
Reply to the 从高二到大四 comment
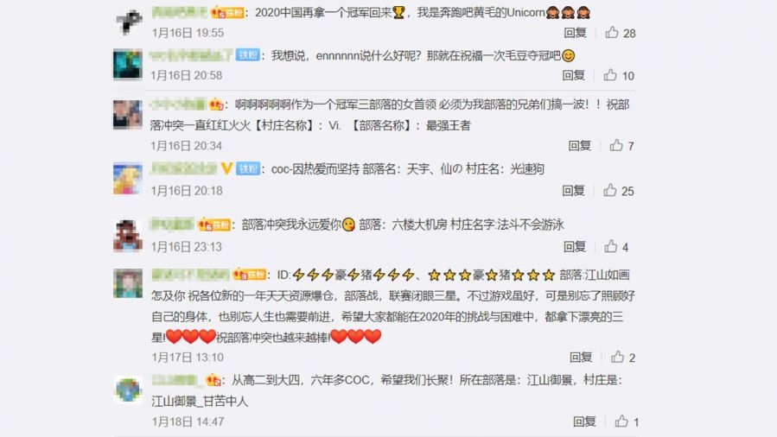point(585,421)
